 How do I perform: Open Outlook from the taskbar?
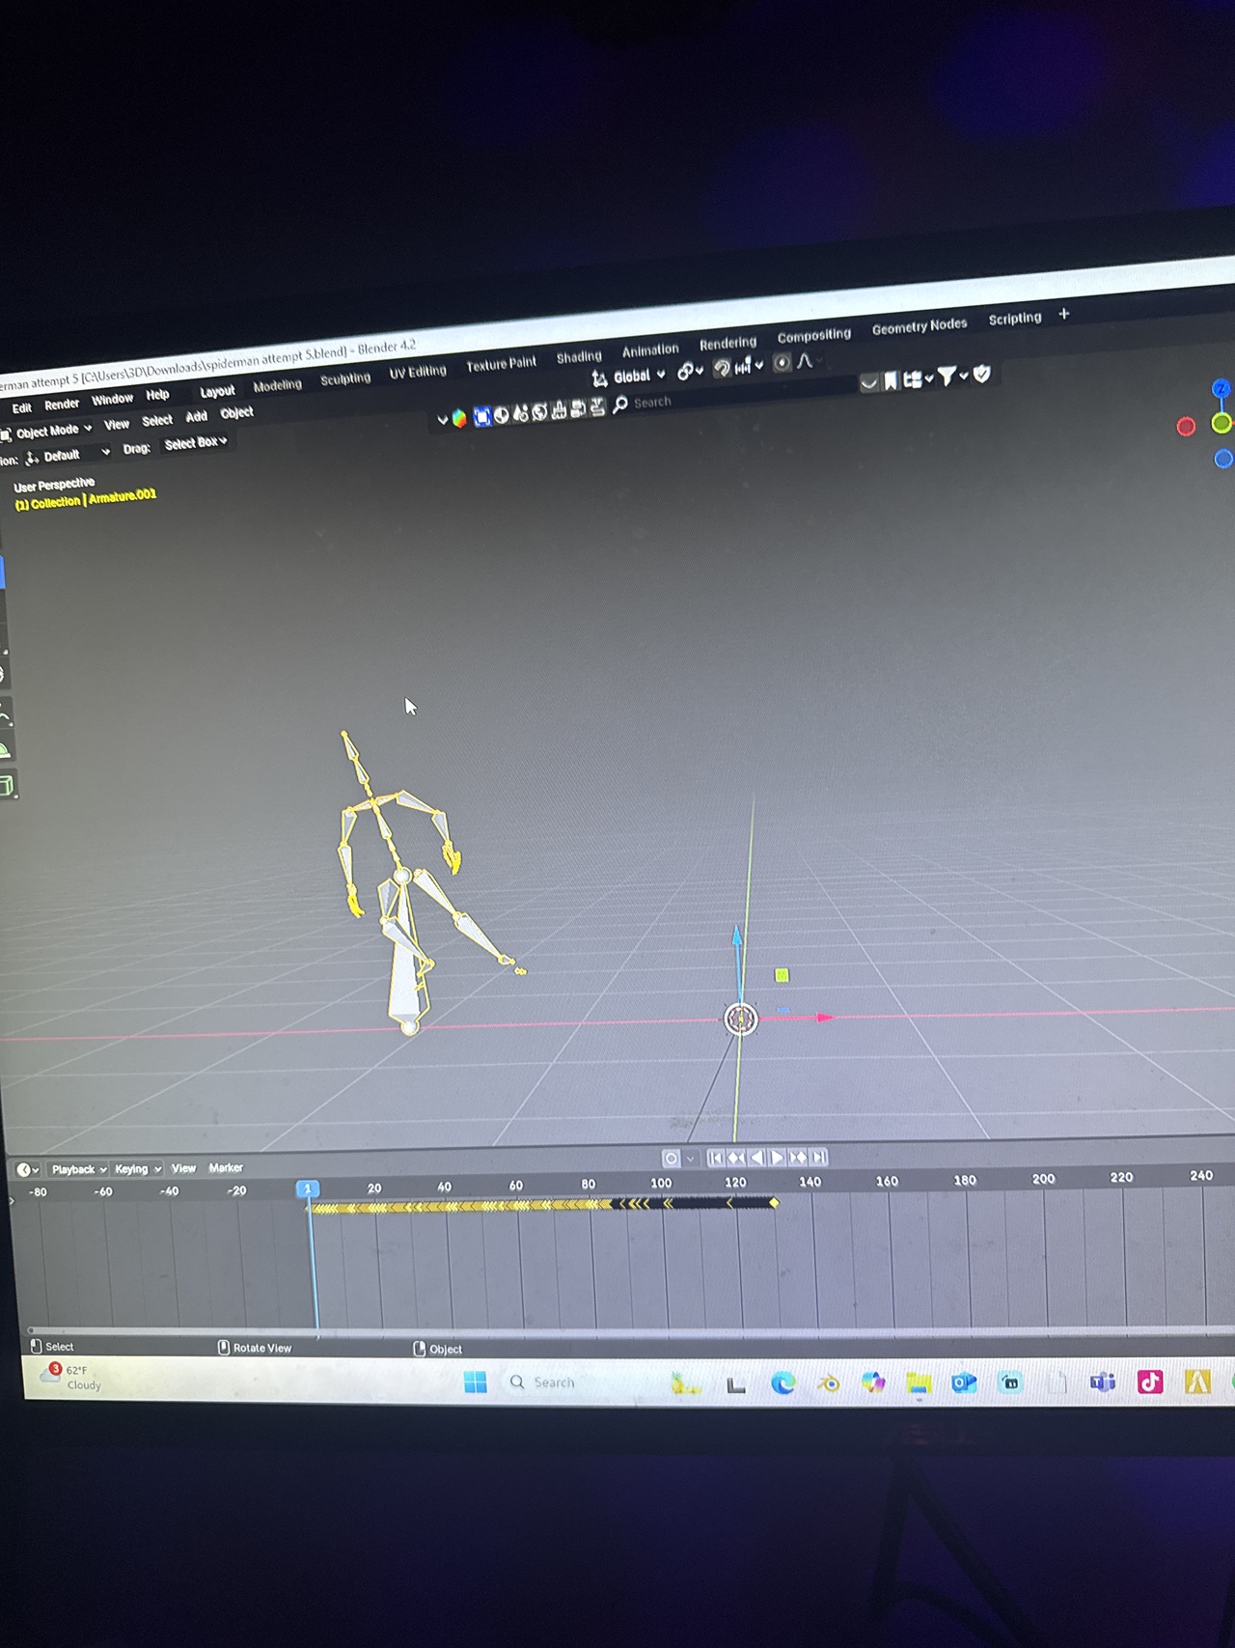963,1383
